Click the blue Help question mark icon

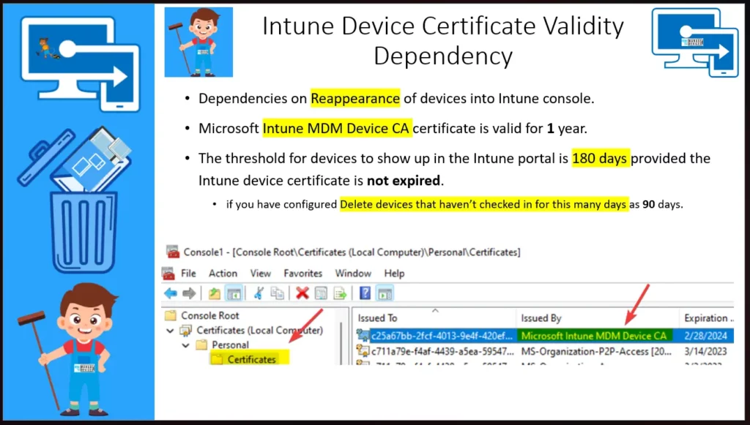[x=365, y=293]
